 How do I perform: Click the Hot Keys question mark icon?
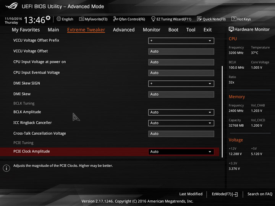tap(234, 19)
